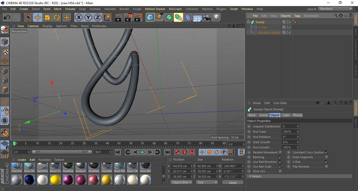358x191 pixels.
Task: Click the Camera object icon
Action: tap(207, 18)
